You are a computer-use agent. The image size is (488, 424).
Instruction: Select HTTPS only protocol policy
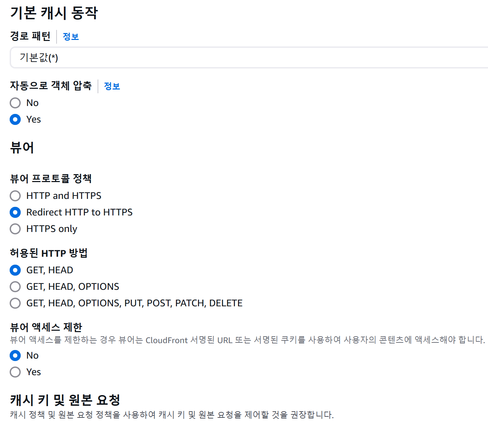[15, 229]
